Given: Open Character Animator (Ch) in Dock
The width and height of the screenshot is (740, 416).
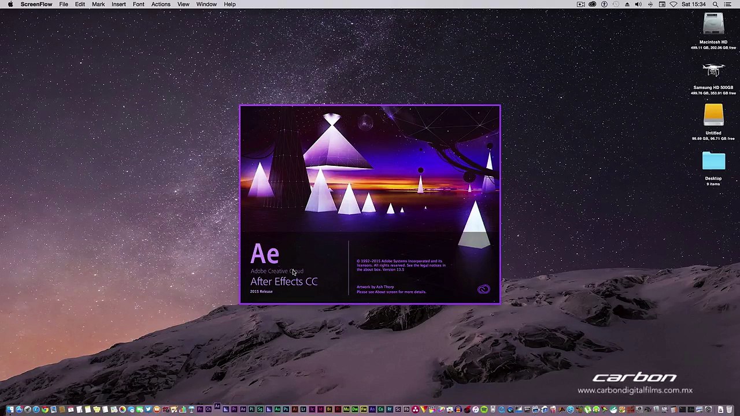Looking at the screenshot, I should point(208,410).
